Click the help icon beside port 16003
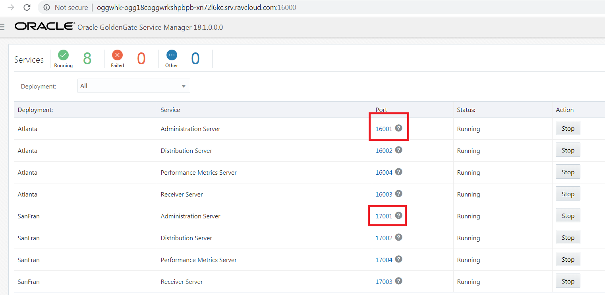605x295 pixels. [399, 194]
